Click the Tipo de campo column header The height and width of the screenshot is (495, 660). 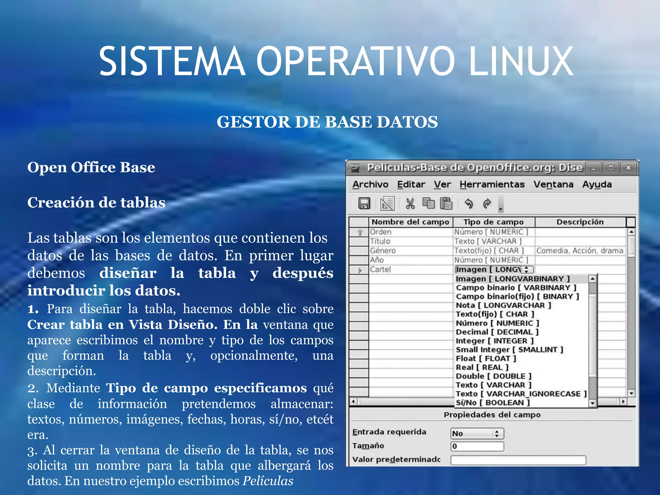coord(494,222)
